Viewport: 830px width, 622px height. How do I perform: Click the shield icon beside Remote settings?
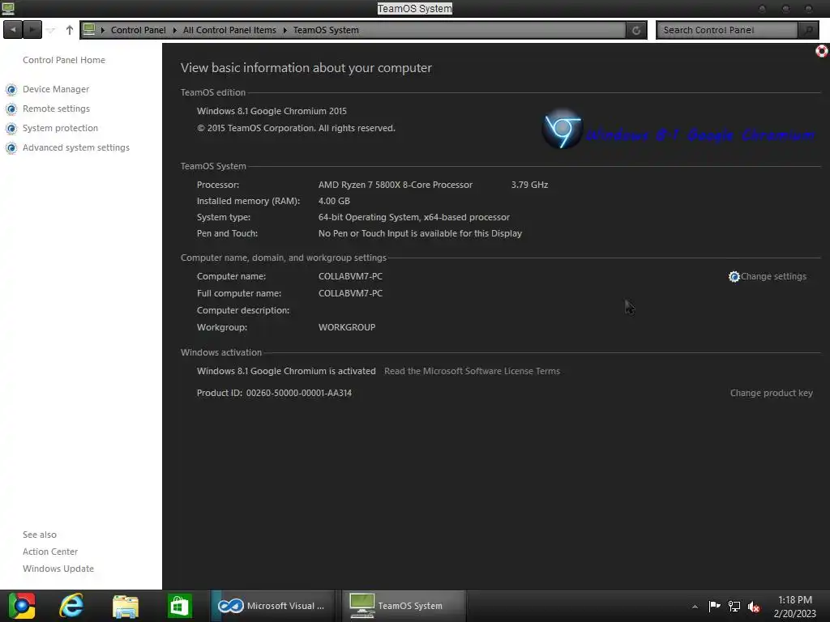pos(11,109)
